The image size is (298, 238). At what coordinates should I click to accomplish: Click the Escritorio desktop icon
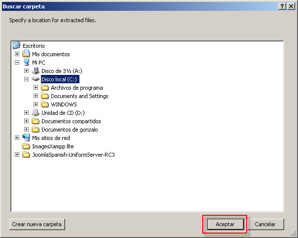pos(16,46)
